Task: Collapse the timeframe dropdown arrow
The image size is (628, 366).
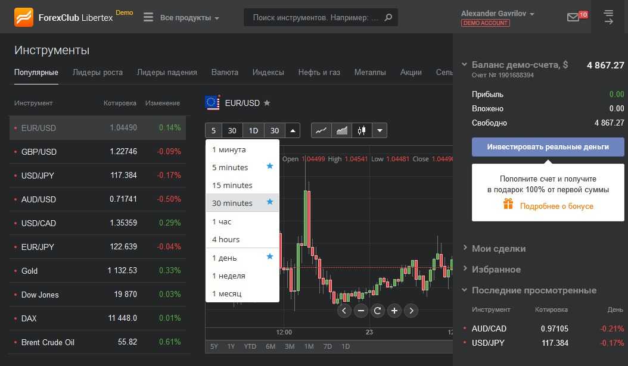Action: (x=293, y=130)
